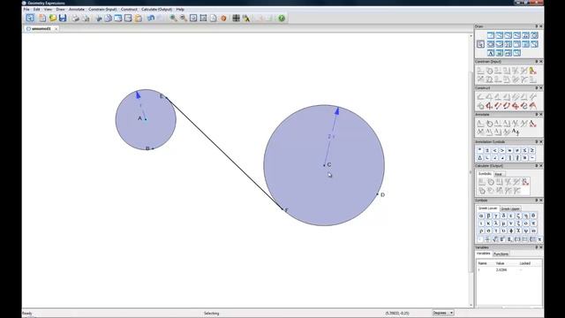Switch to the Greek Upper tab
The image size is (565, 318).
point(510,208)
